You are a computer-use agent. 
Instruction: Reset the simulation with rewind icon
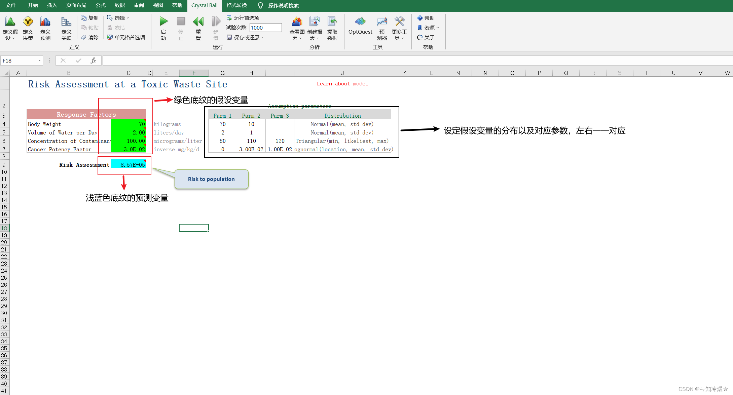point(198,22)
